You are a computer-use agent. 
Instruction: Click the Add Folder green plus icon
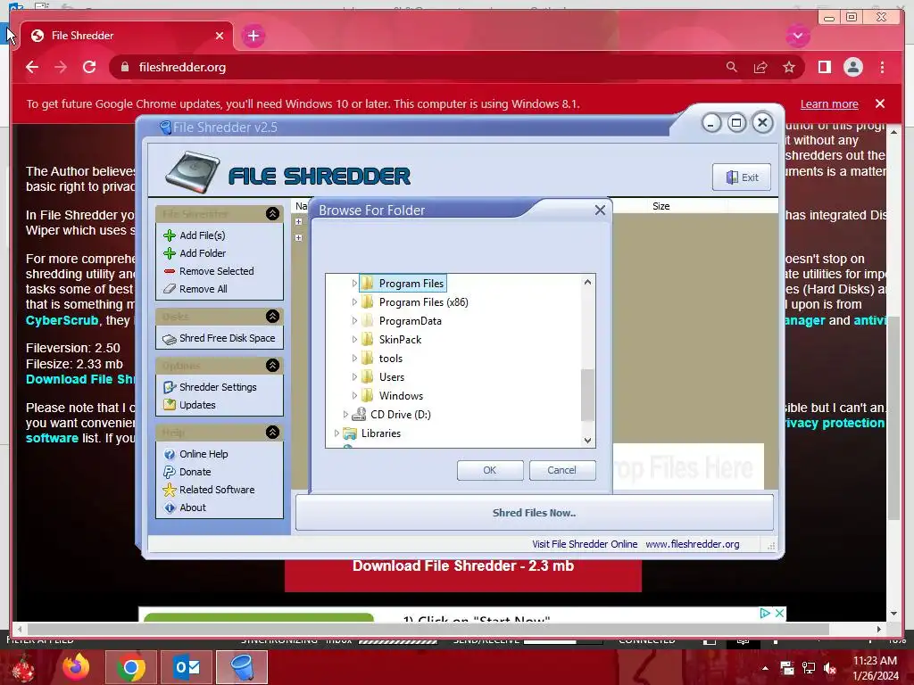point(170,253)
